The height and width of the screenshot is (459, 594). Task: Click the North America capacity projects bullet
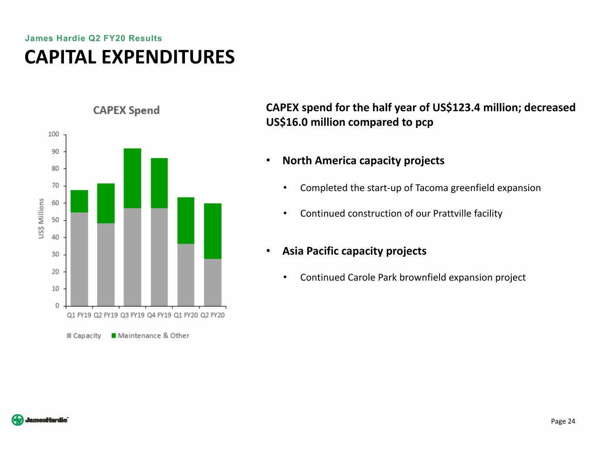363,161
